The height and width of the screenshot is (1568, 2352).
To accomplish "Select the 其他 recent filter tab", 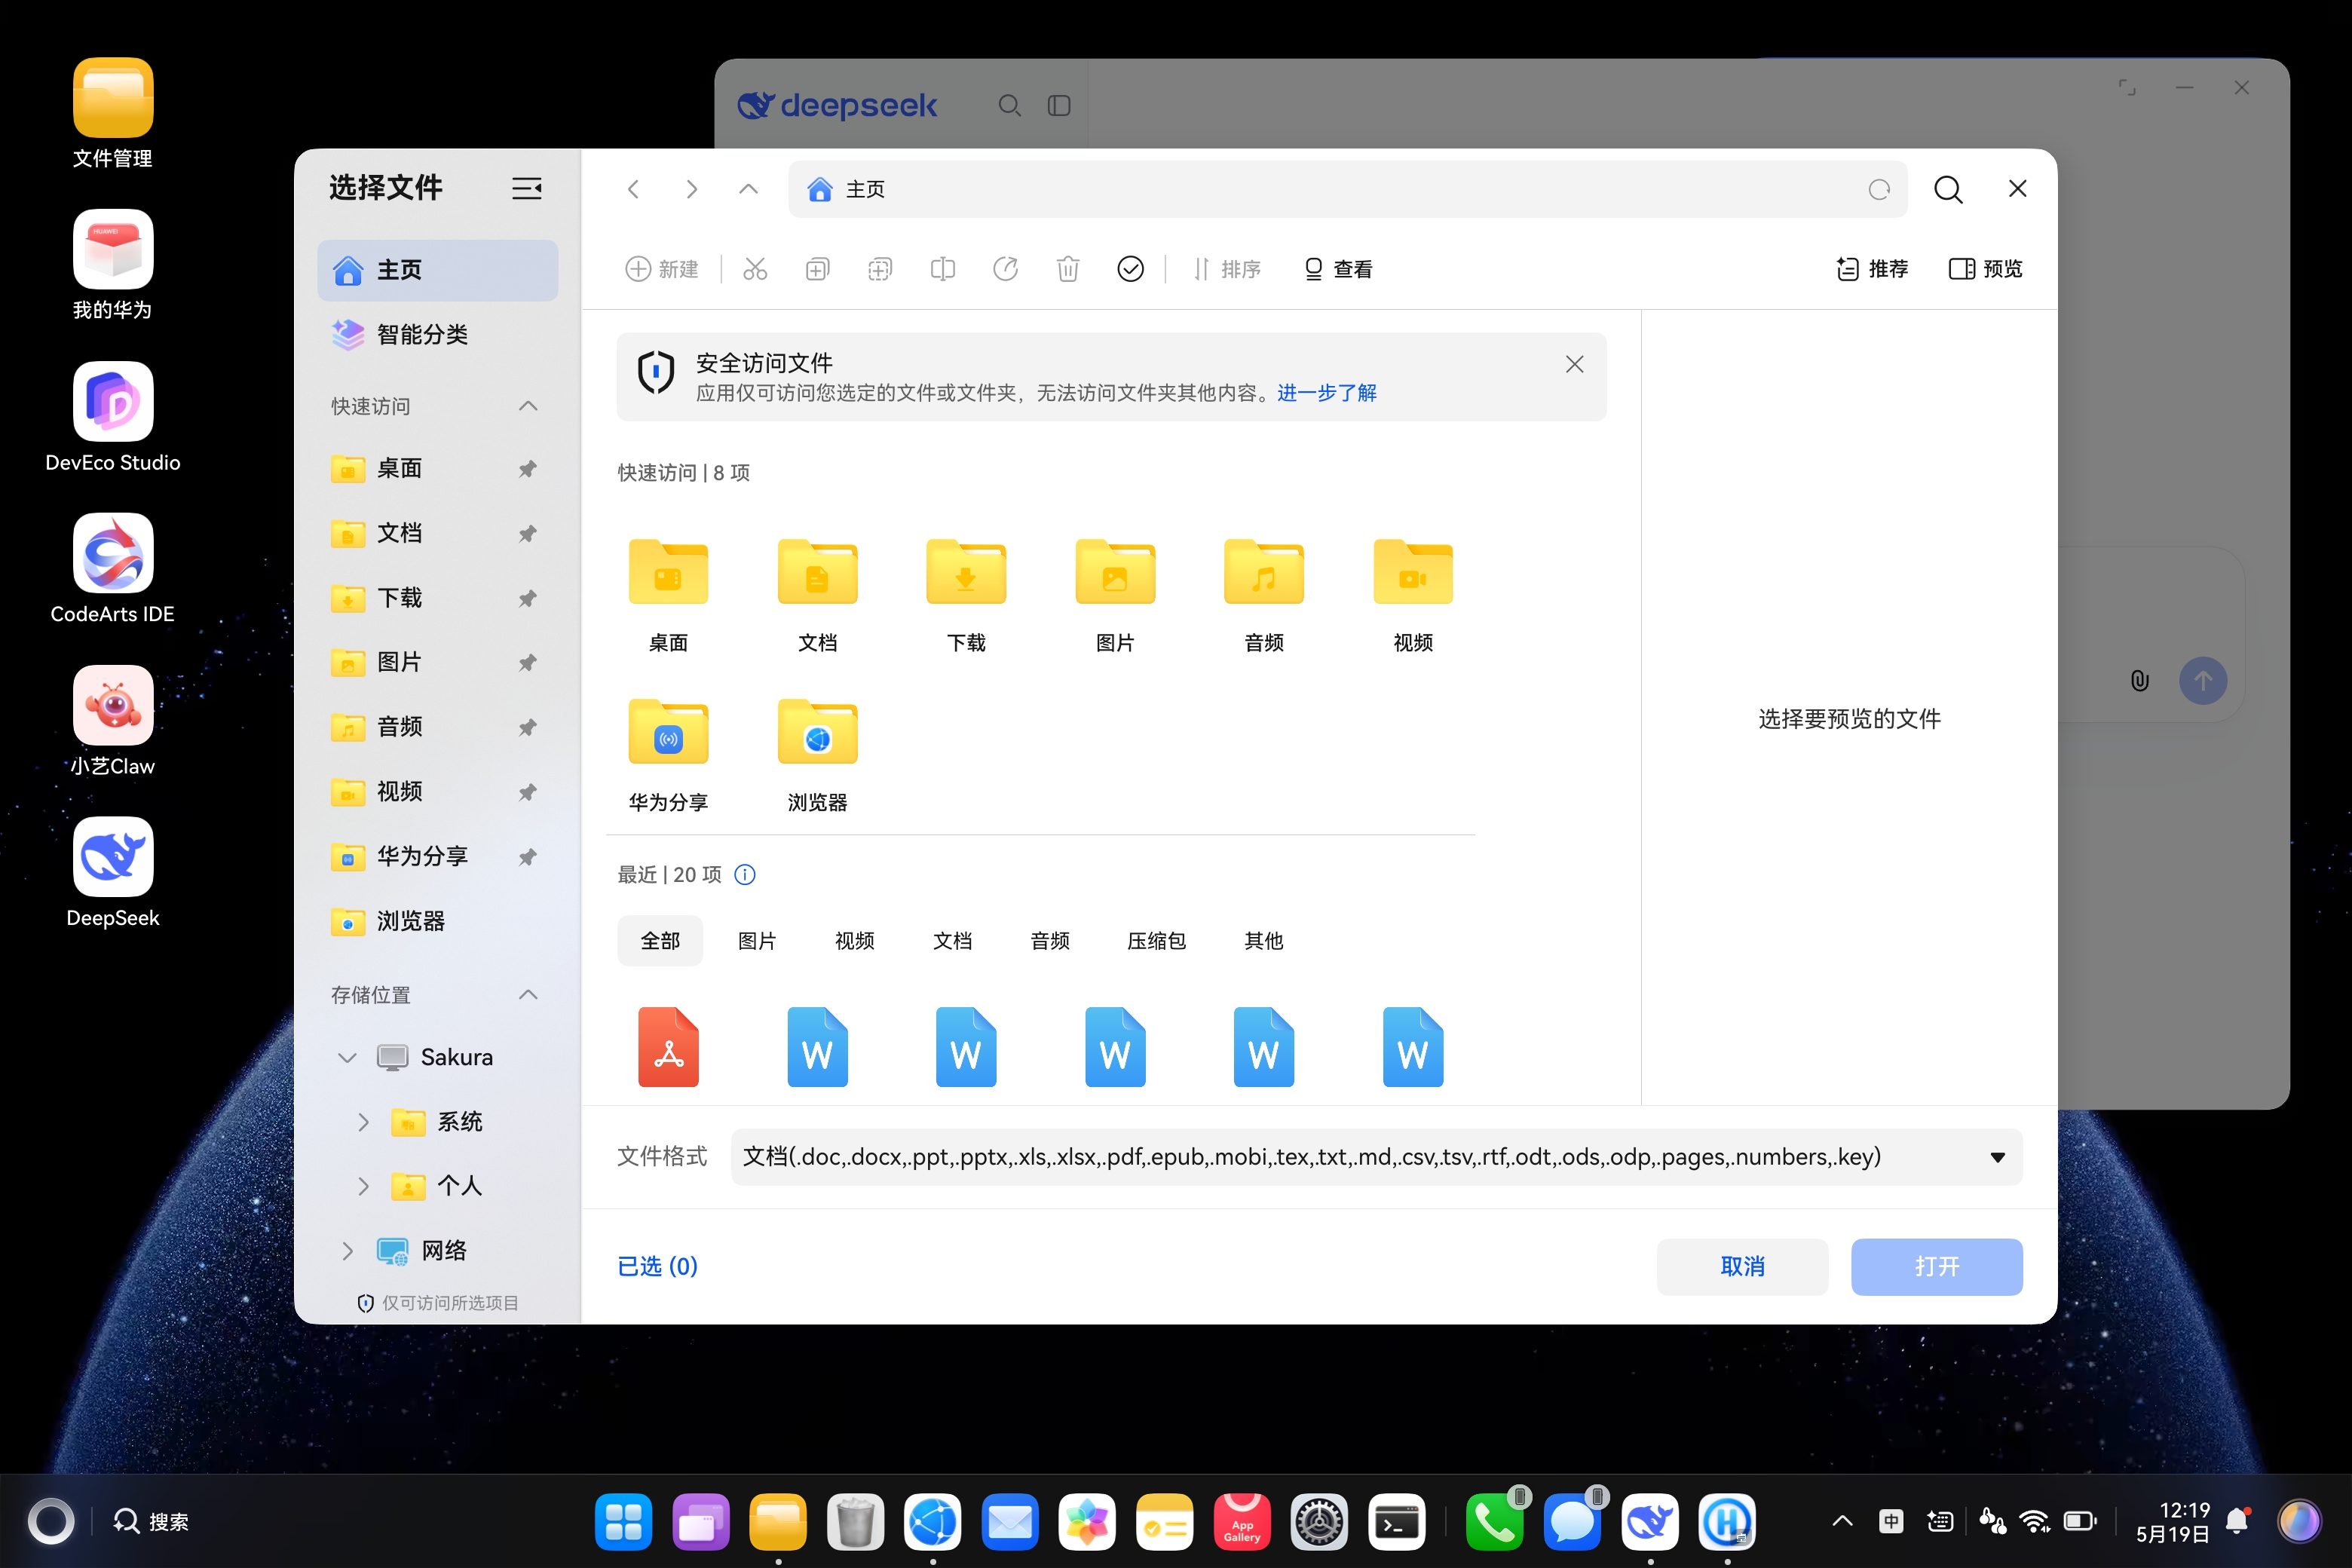I will [1264, 941].
